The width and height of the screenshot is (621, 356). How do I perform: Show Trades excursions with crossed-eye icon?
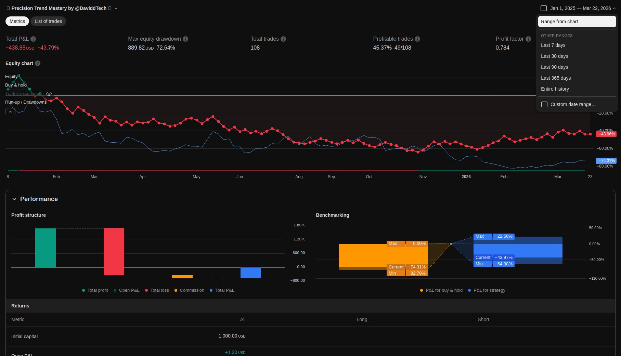pos(49,94)
